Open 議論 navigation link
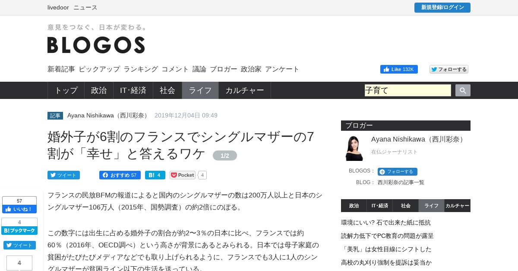This screenshot has height=271, width=518. coord(199,69)
